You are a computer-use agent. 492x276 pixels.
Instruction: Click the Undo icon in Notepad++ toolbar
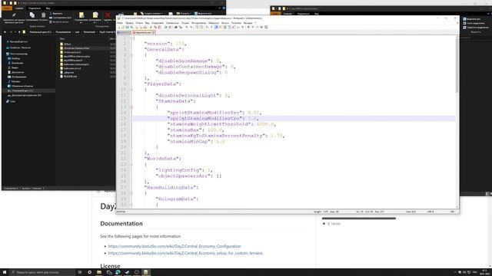point(165,28)
